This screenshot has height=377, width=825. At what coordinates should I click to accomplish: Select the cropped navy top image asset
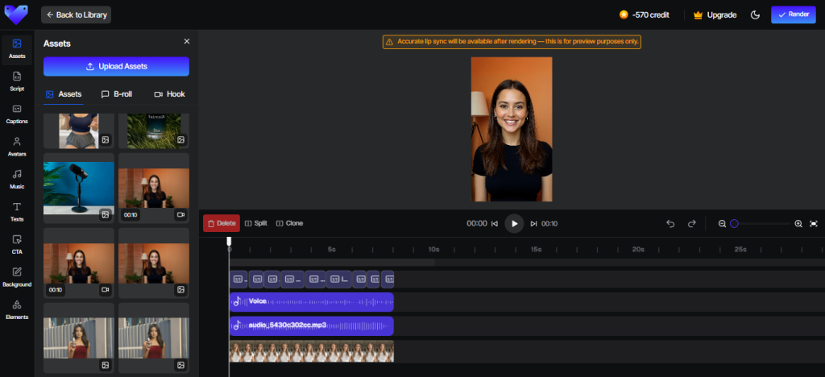(79, 131)
